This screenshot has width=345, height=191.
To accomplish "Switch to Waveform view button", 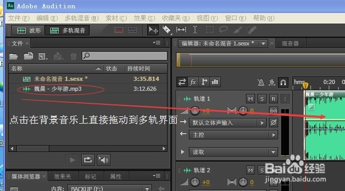I will (28, 30).
